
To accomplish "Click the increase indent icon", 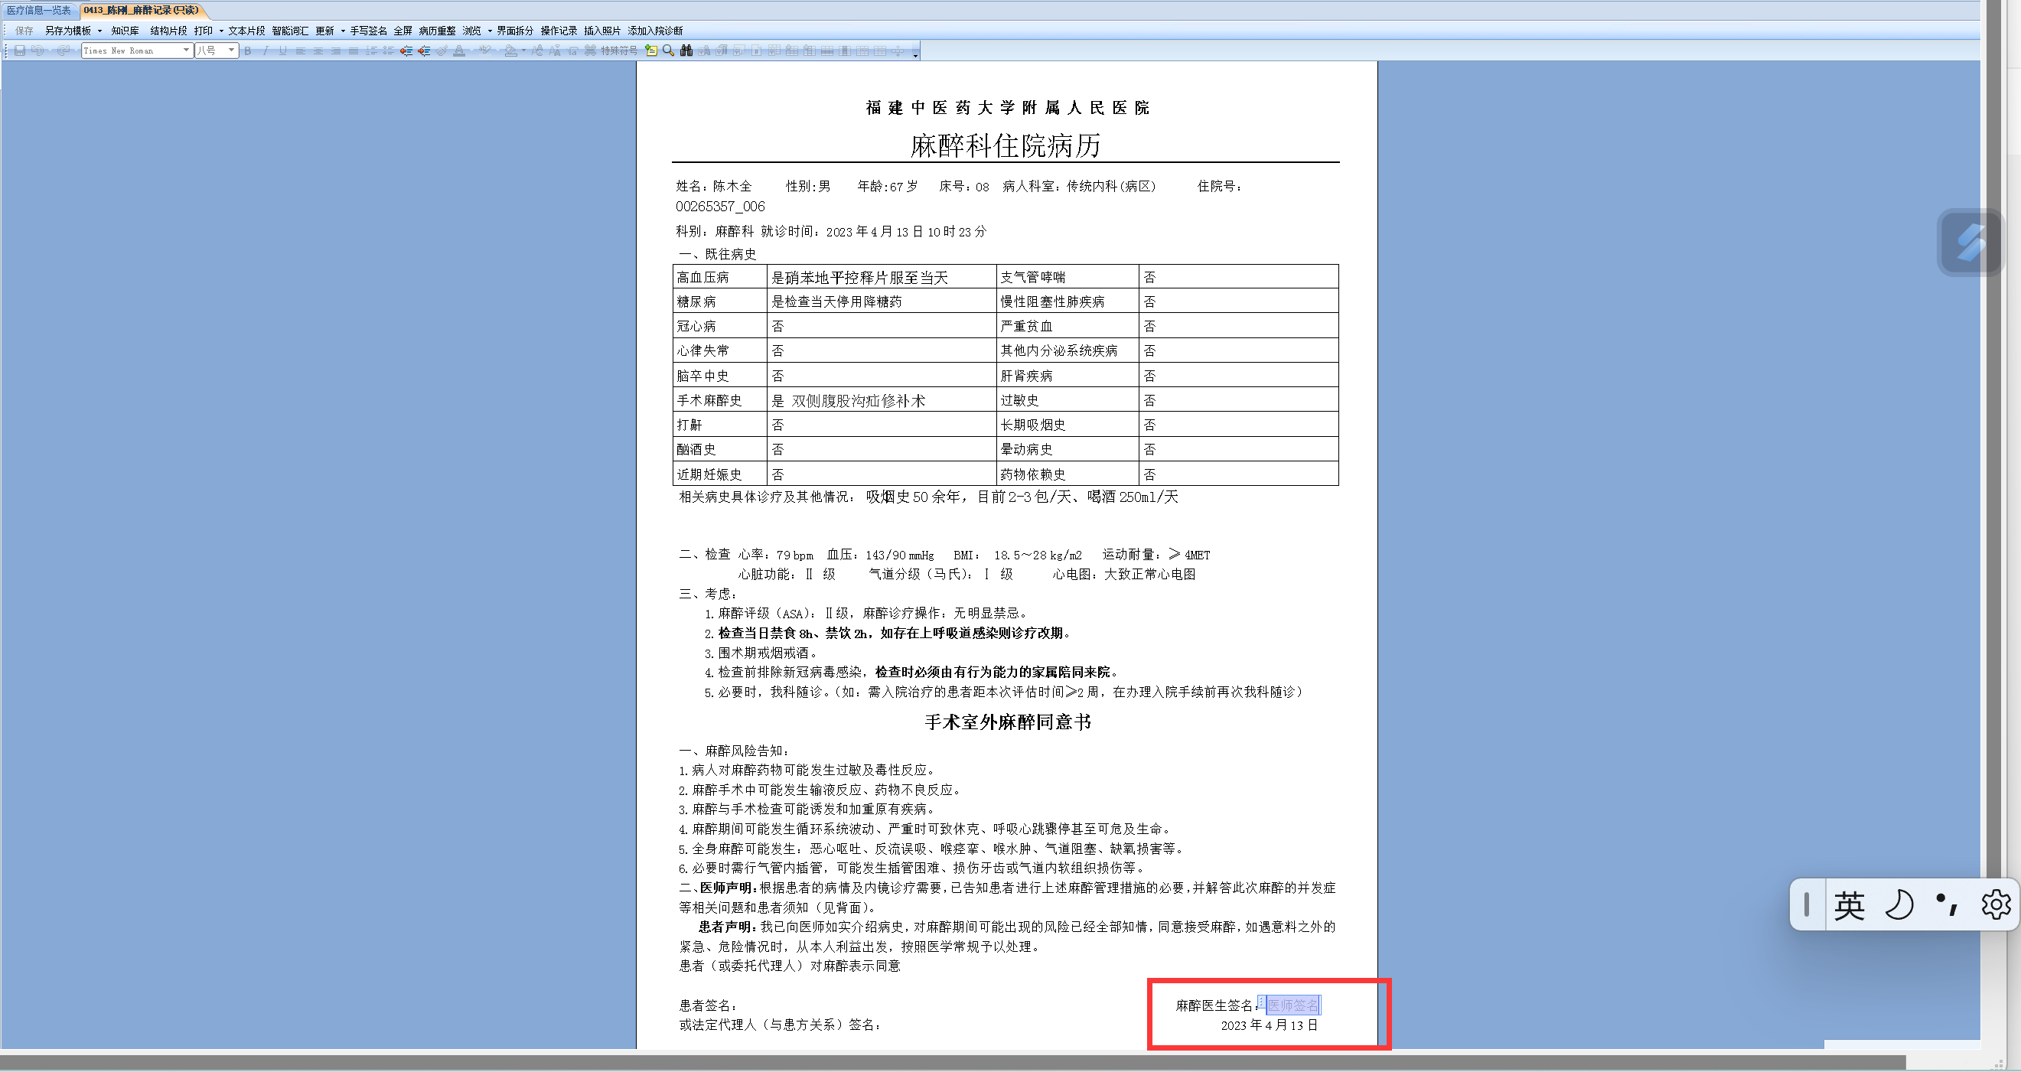I will tap(425, 51).
